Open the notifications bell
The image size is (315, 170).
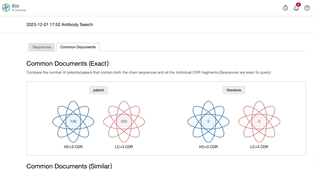click(x=296, y=8)
